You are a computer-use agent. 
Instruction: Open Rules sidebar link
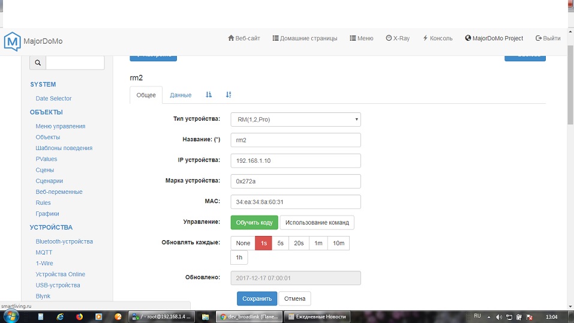[x=43, y=203]
